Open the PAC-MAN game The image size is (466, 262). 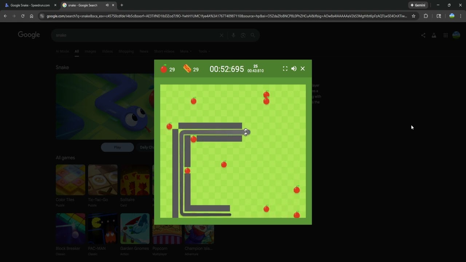pos(103,229)
